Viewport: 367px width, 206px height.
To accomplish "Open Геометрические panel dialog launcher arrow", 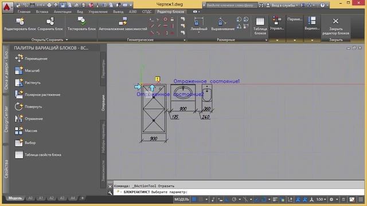I will (x=185, y=40).
